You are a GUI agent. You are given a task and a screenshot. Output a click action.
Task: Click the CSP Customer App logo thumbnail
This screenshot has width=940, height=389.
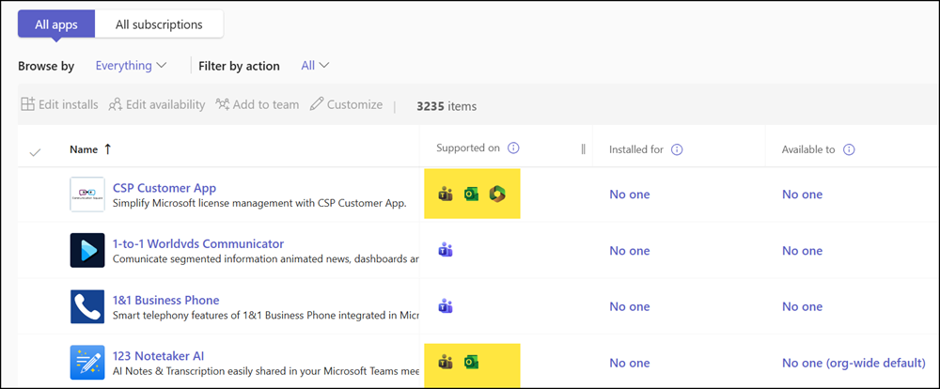(87, 194)
